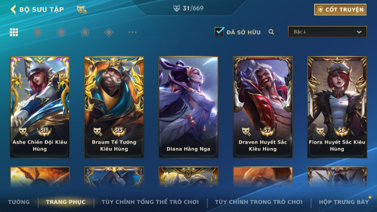Filter skins by the circle rarity icon
377x212 pixels.
point(37,32)
